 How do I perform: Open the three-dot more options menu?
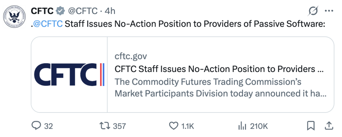(x=329, y=11)
